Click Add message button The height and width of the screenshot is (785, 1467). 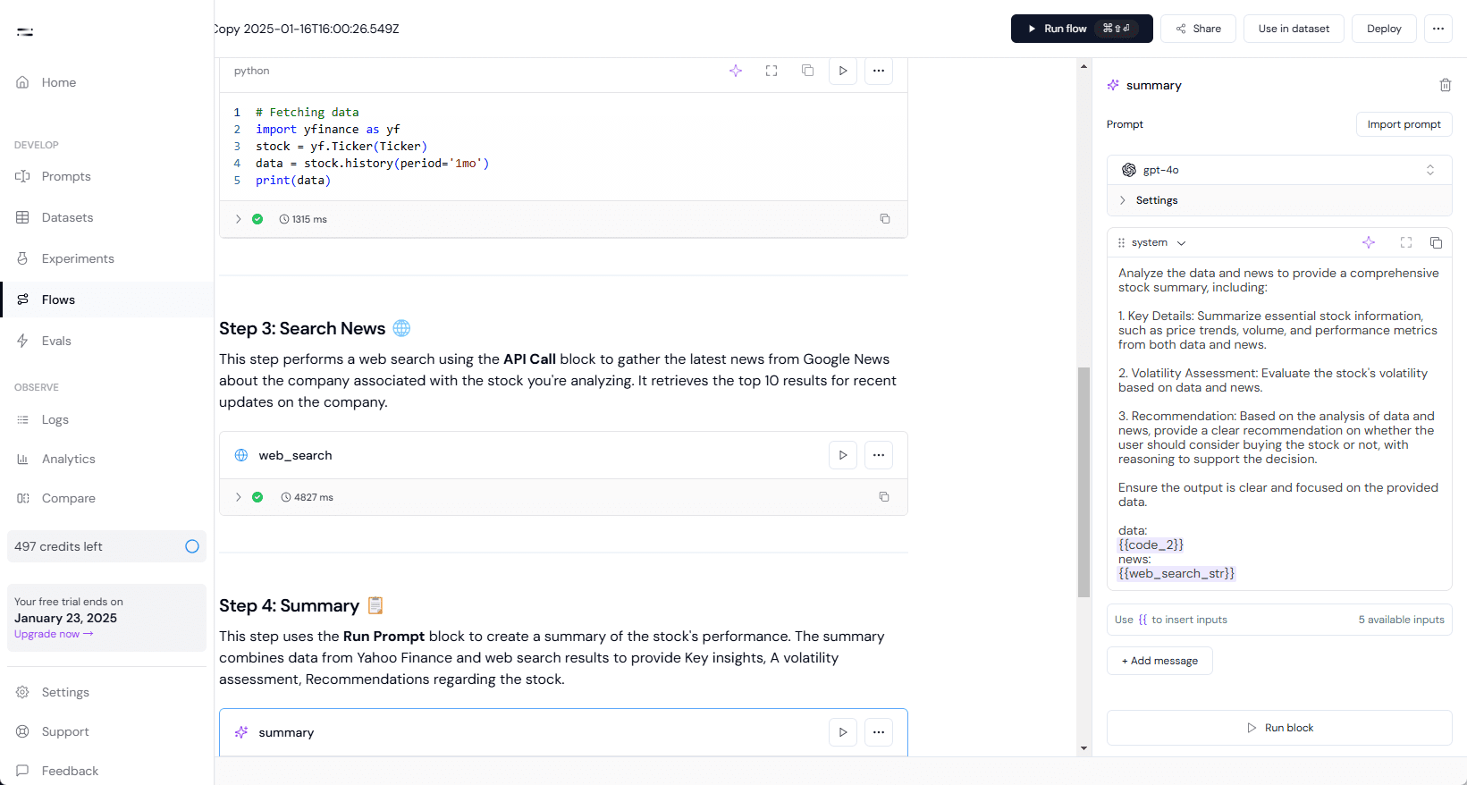pyautogui.click(x=1159, y=661)
